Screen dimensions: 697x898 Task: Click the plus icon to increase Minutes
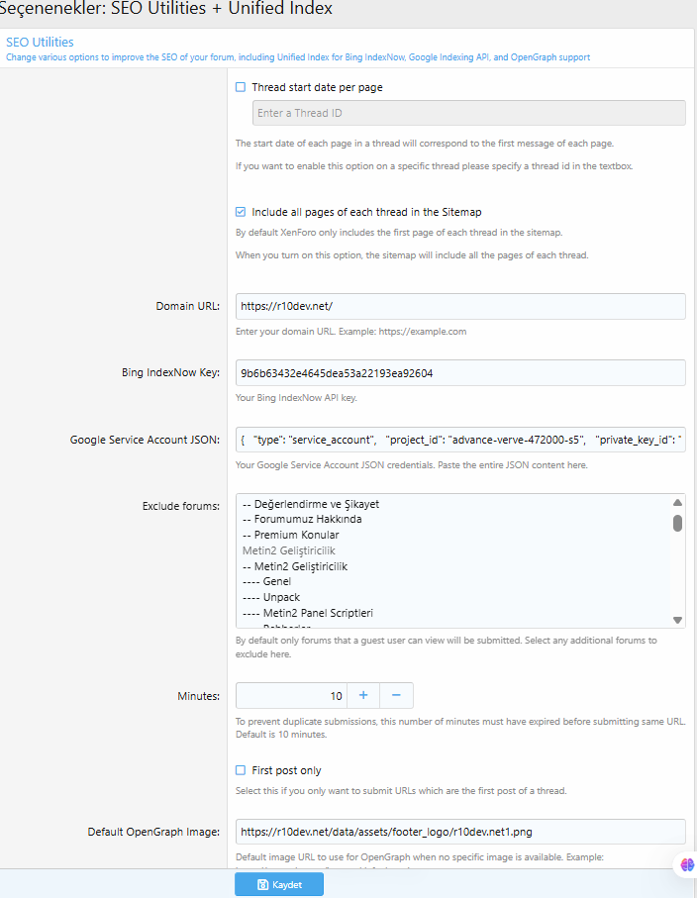[362, 695]
